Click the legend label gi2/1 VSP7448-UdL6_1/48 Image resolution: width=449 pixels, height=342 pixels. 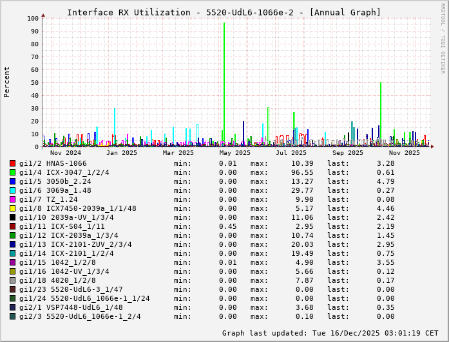tap(71, 307)
